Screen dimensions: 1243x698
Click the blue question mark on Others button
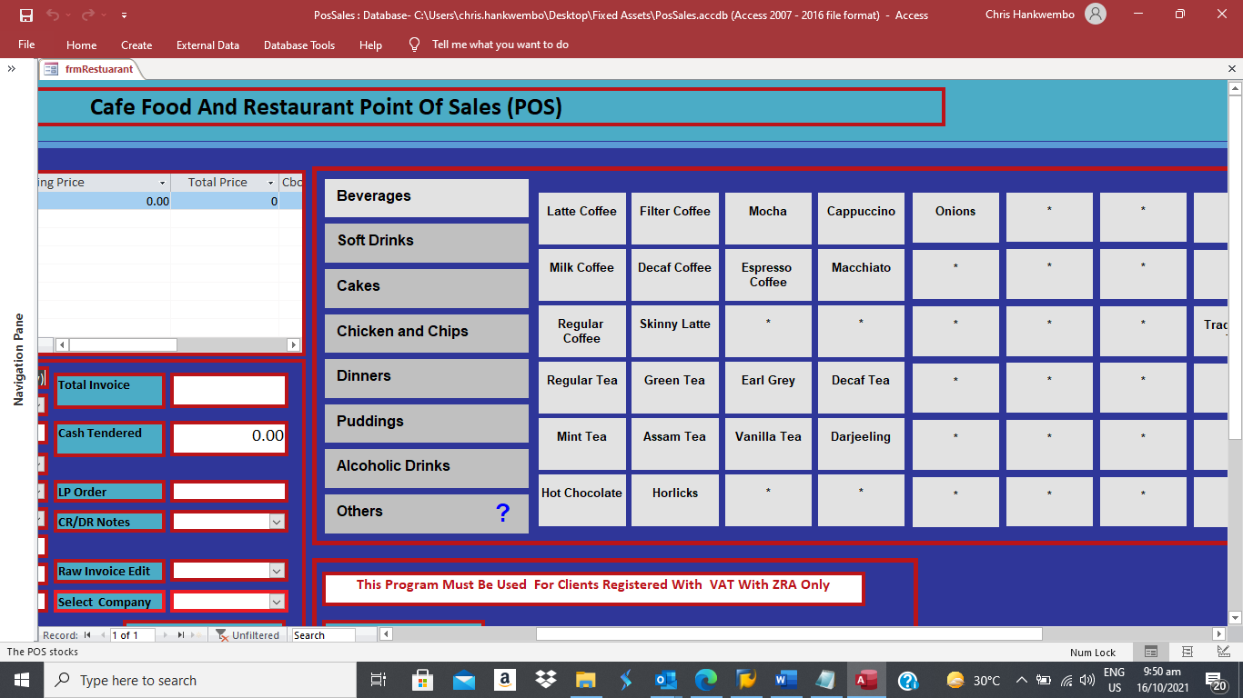(500, 512)
